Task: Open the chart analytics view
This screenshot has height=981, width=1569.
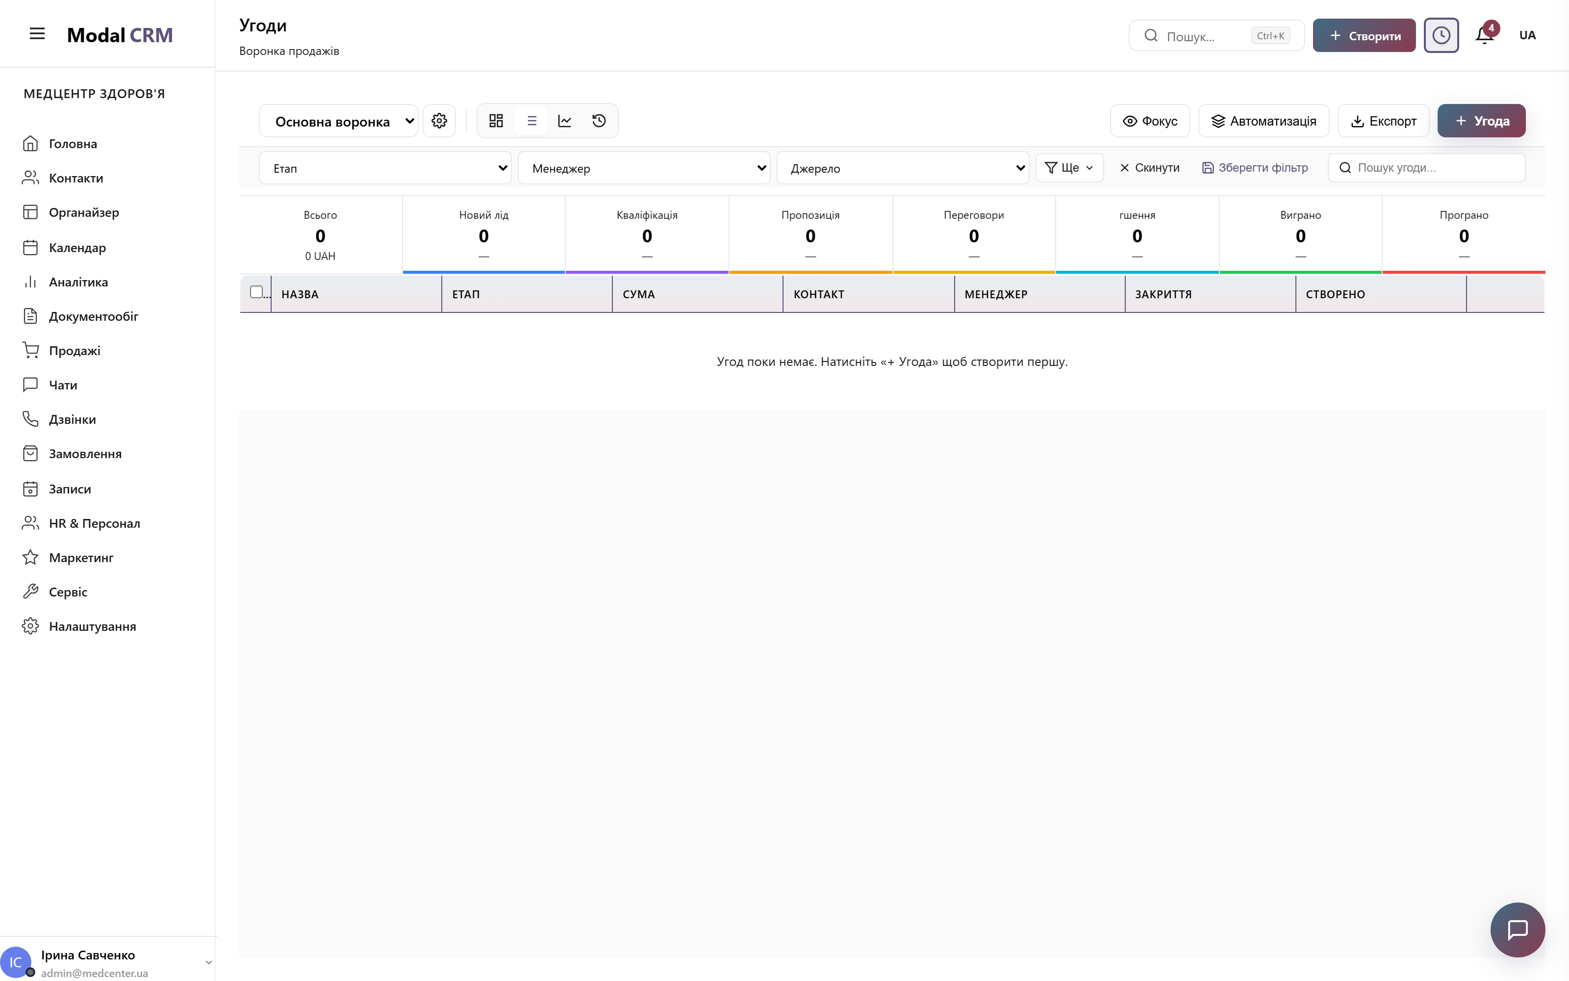Action: (565, 121)
